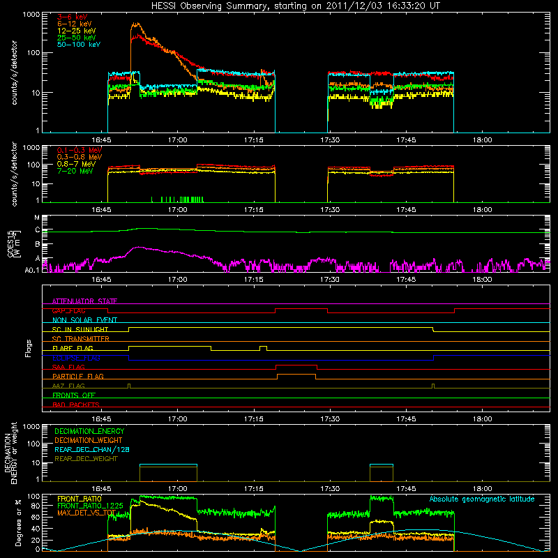Screen dimensions: 558x558
Task: Click the 6-12 keV flare peak
Action: pos(136,24)
